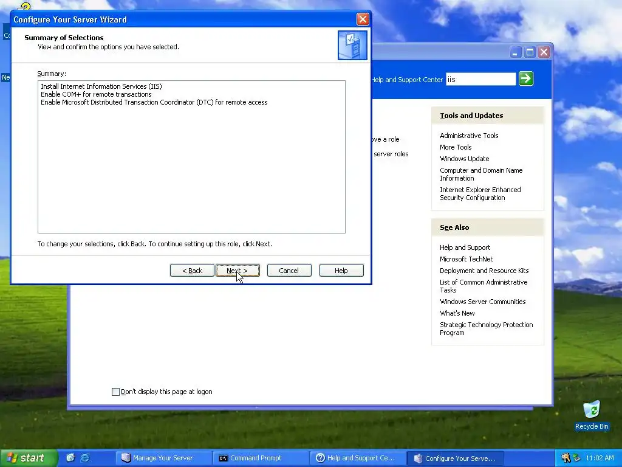Open the Start menu
The height and width of the screenshot is (467, 622).
(28, 458)
